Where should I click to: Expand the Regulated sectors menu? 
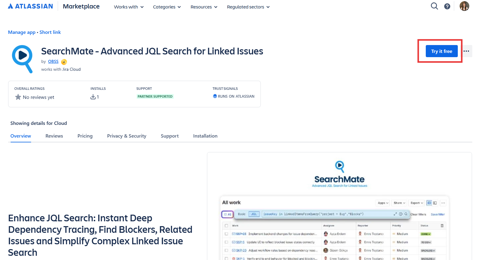tap(248, 7)
